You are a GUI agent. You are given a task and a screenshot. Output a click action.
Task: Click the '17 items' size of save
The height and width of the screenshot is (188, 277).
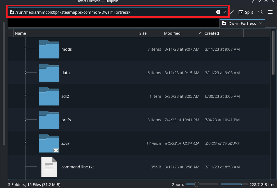tap(154, 143)
